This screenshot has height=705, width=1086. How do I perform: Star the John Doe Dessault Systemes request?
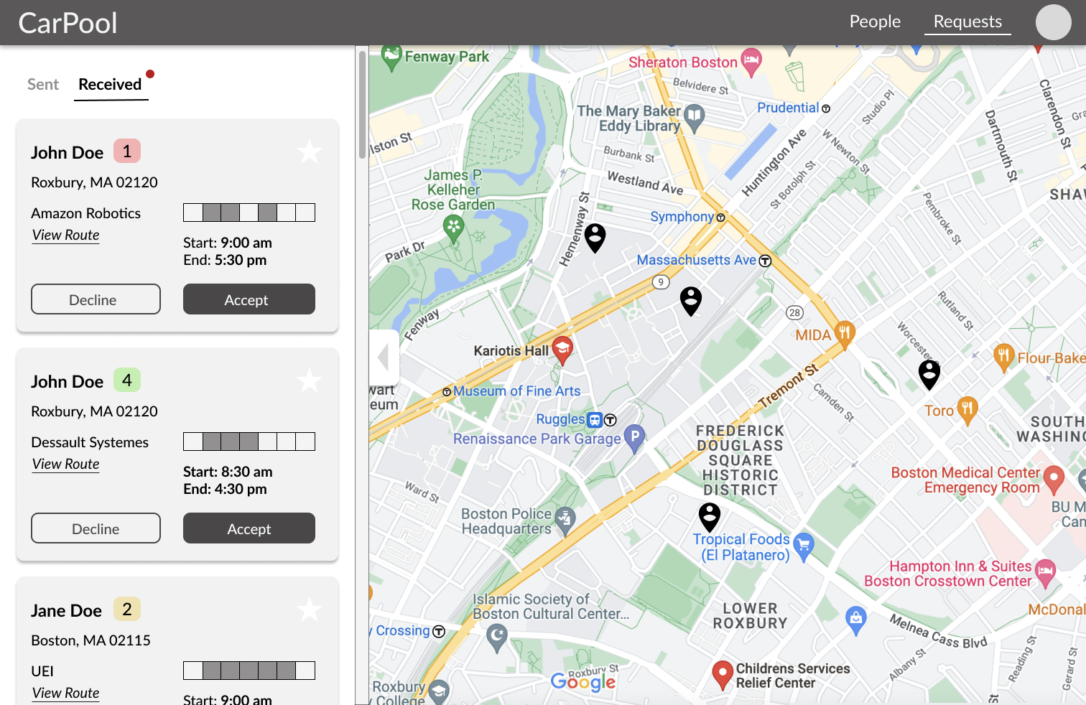[310, 380]
